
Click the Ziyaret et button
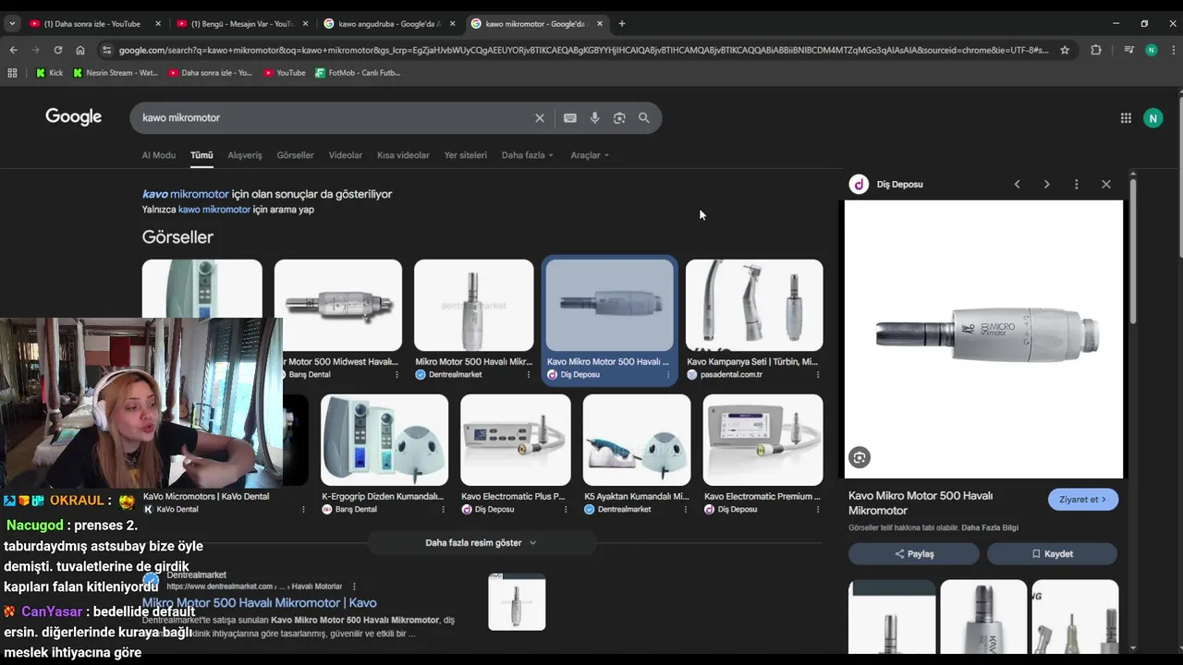1083,500
